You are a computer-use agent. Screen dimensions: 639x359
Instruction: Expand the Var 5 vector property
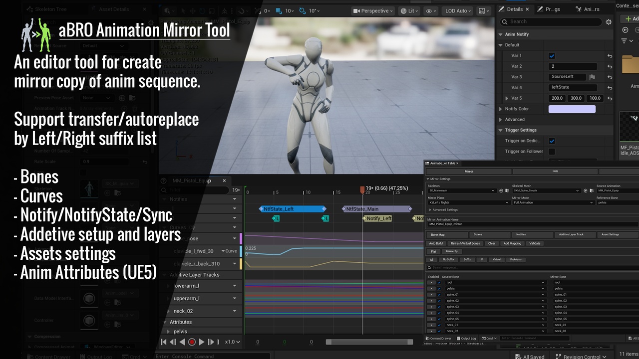click(507, 98)
